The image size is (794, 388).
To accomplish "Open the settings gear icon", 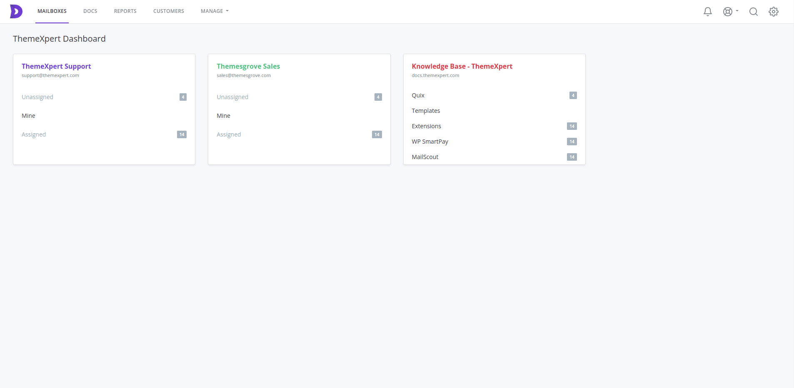I will coord(774,12).
